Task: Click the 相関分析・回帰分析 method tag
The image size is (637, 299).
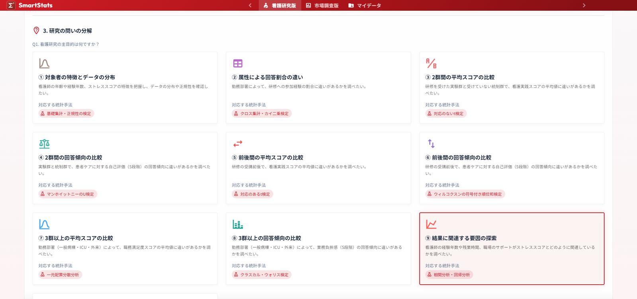Action: point(449,275)
